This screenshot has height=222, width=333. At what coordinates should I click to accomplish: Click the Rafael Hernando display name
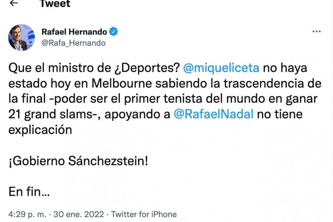point(74,32)
